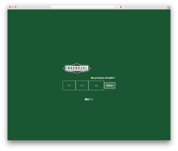This screenshot has height=151, width=178.
Task: Open the browser download indicator icon
Action: tap(121, 7)
